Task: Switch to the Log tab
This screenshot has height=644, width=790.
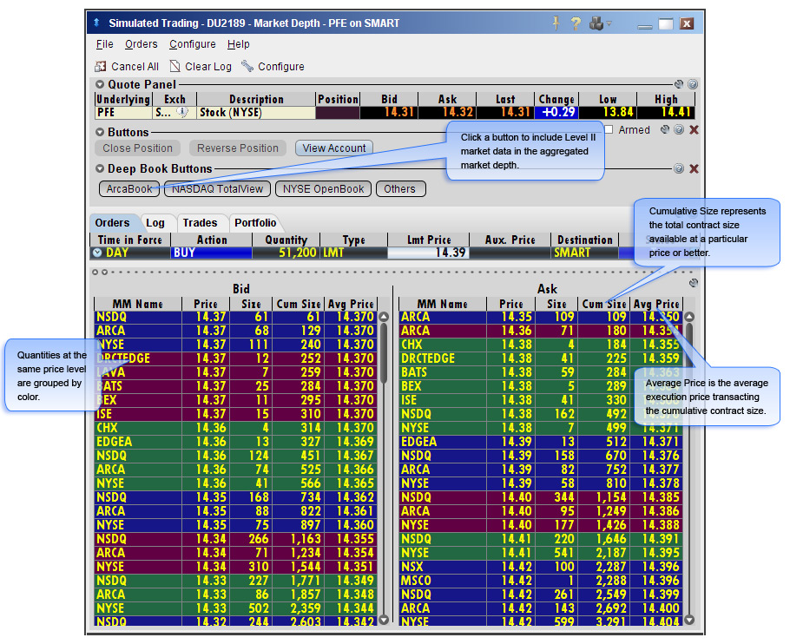Action: (x=155, y=223)
